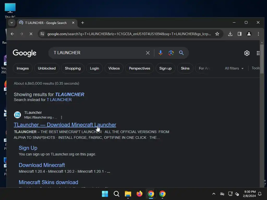Open Chrome three-dot menu
This screenshot has width=267, height=200.
[x=258, y=34]
